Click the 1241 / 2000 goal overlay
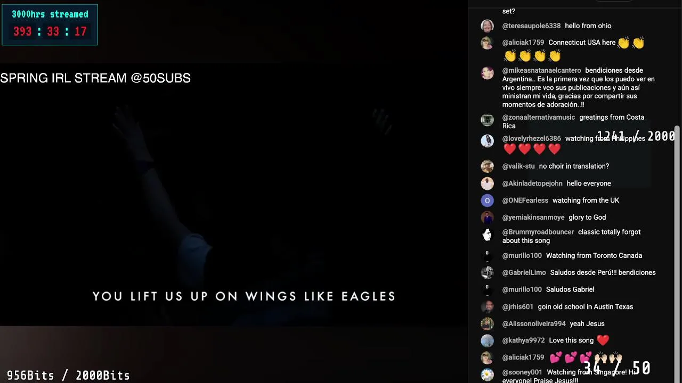This screenshot has width=682, height=383. (636, 136)
